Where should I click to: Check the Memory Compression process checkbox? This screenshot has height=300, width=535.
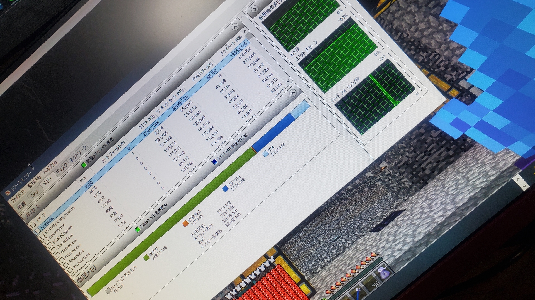pyautogui.click(x=42, y=236)
